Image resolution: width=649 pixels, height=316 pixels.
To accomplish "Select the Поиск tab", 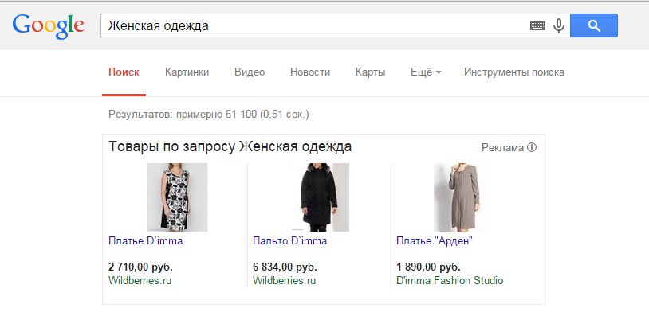I will (124, 72).
